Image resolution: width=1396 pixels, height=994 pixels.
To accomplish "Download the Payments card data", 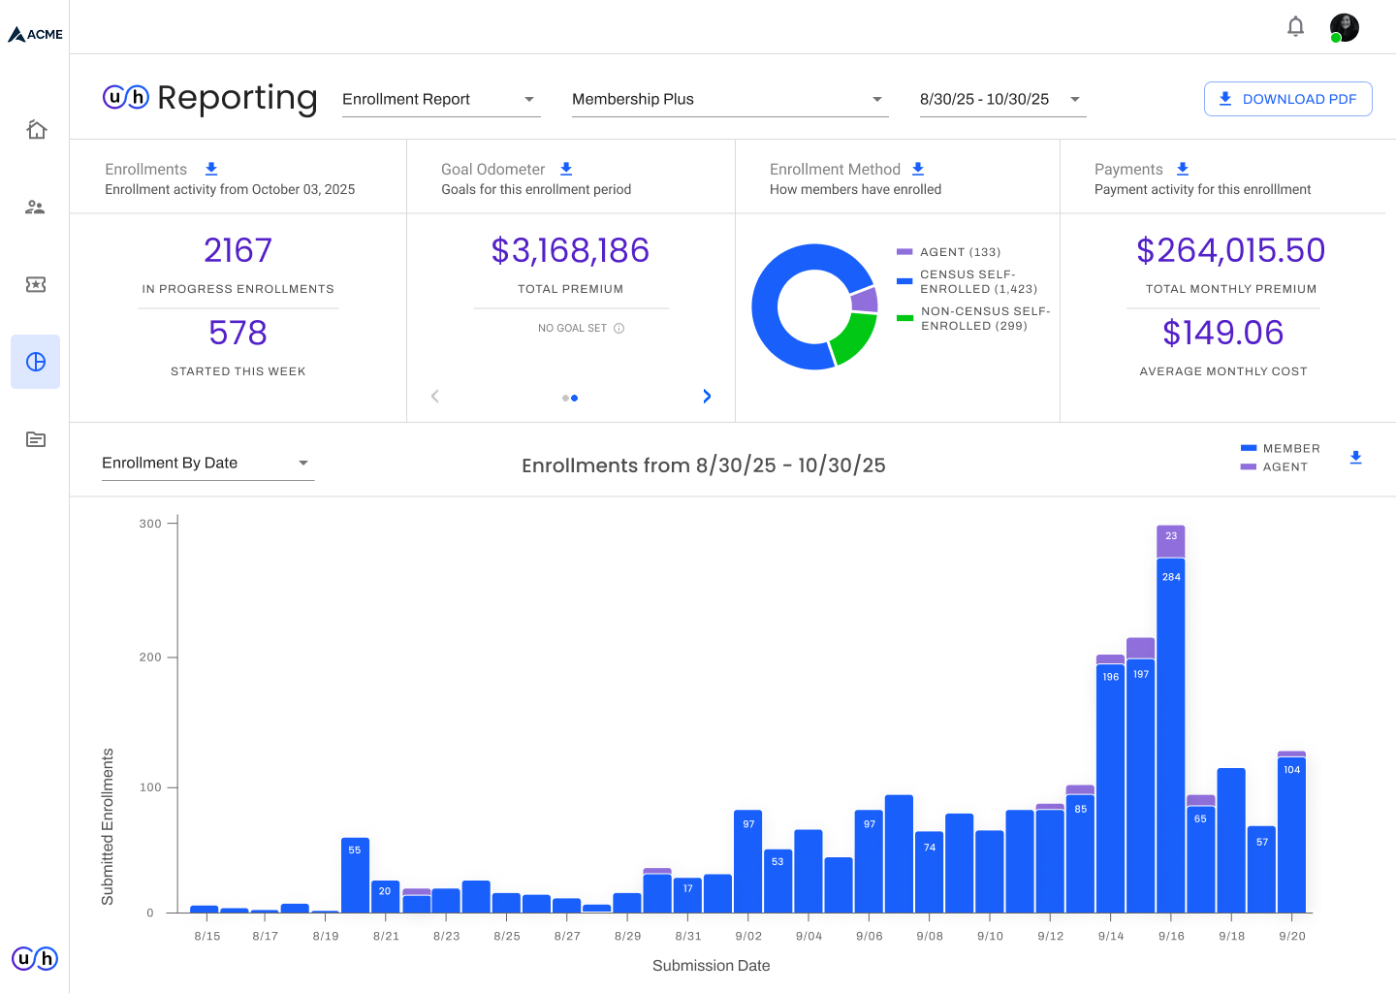I will tap(1183, 169).
